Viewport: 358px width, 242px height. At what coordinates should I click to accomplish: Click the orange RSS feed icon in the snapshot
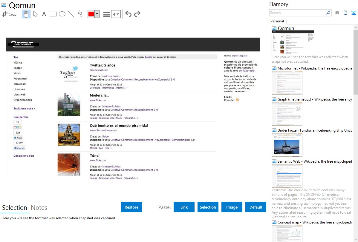click(237, 100)
